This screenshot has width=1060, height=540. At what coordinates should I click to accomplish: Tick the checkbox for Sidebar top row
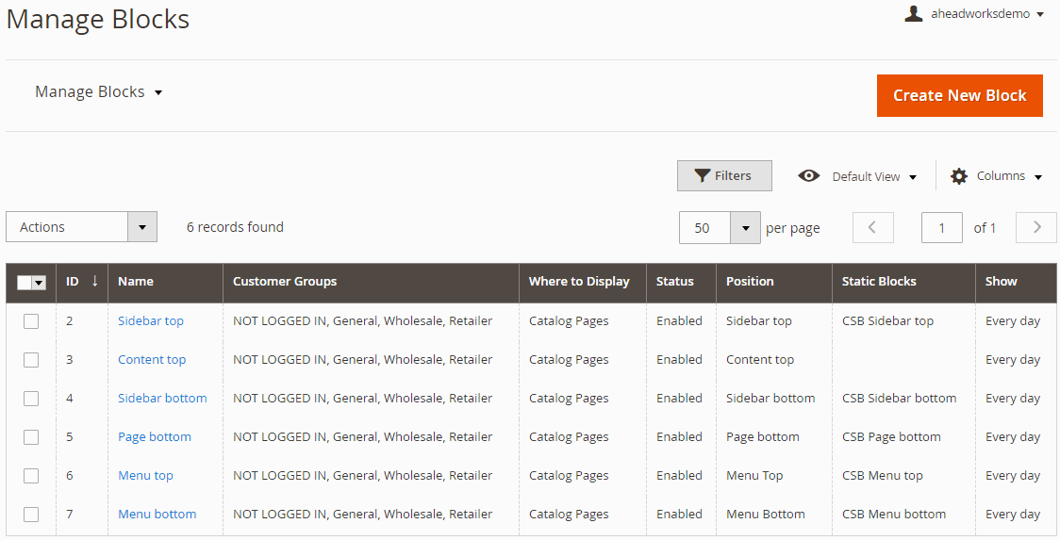point(31,321)
